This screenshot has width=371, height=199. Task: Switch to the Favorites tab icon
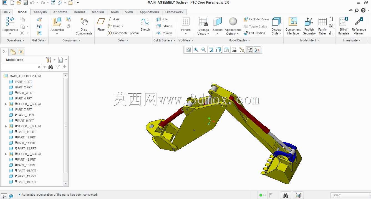21,51
